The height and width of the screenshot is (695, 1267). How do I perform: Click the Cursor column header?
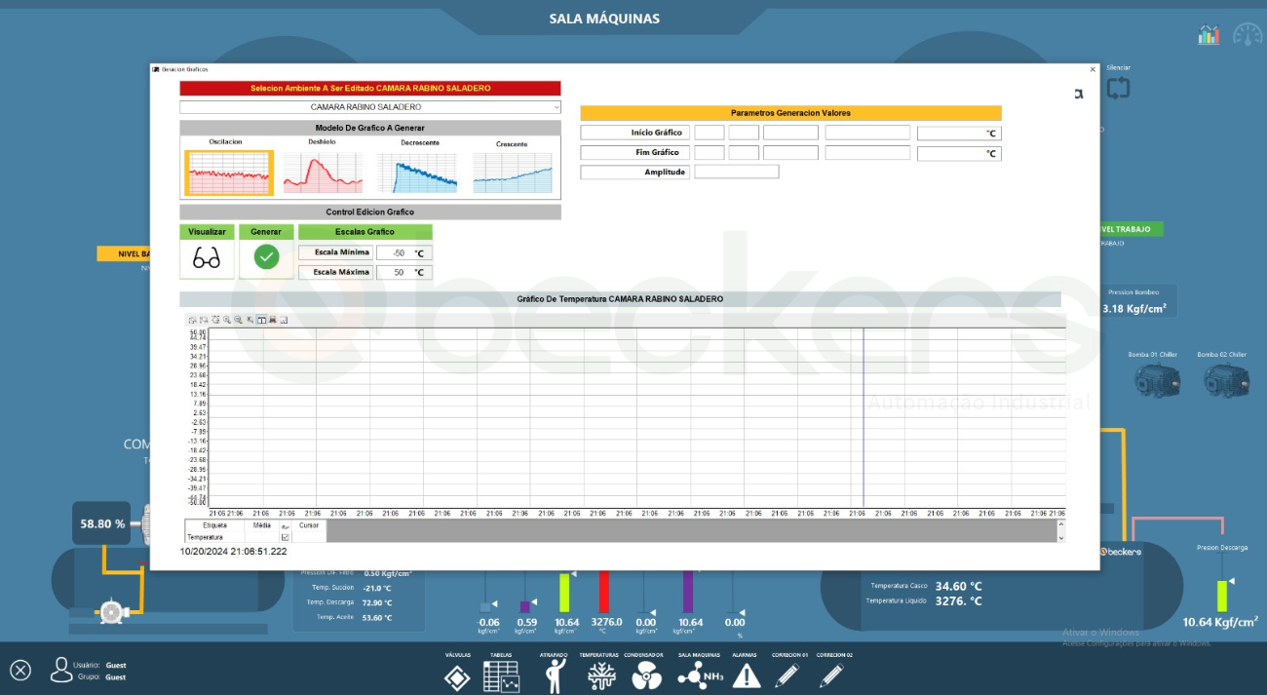[x=309, y=524]
